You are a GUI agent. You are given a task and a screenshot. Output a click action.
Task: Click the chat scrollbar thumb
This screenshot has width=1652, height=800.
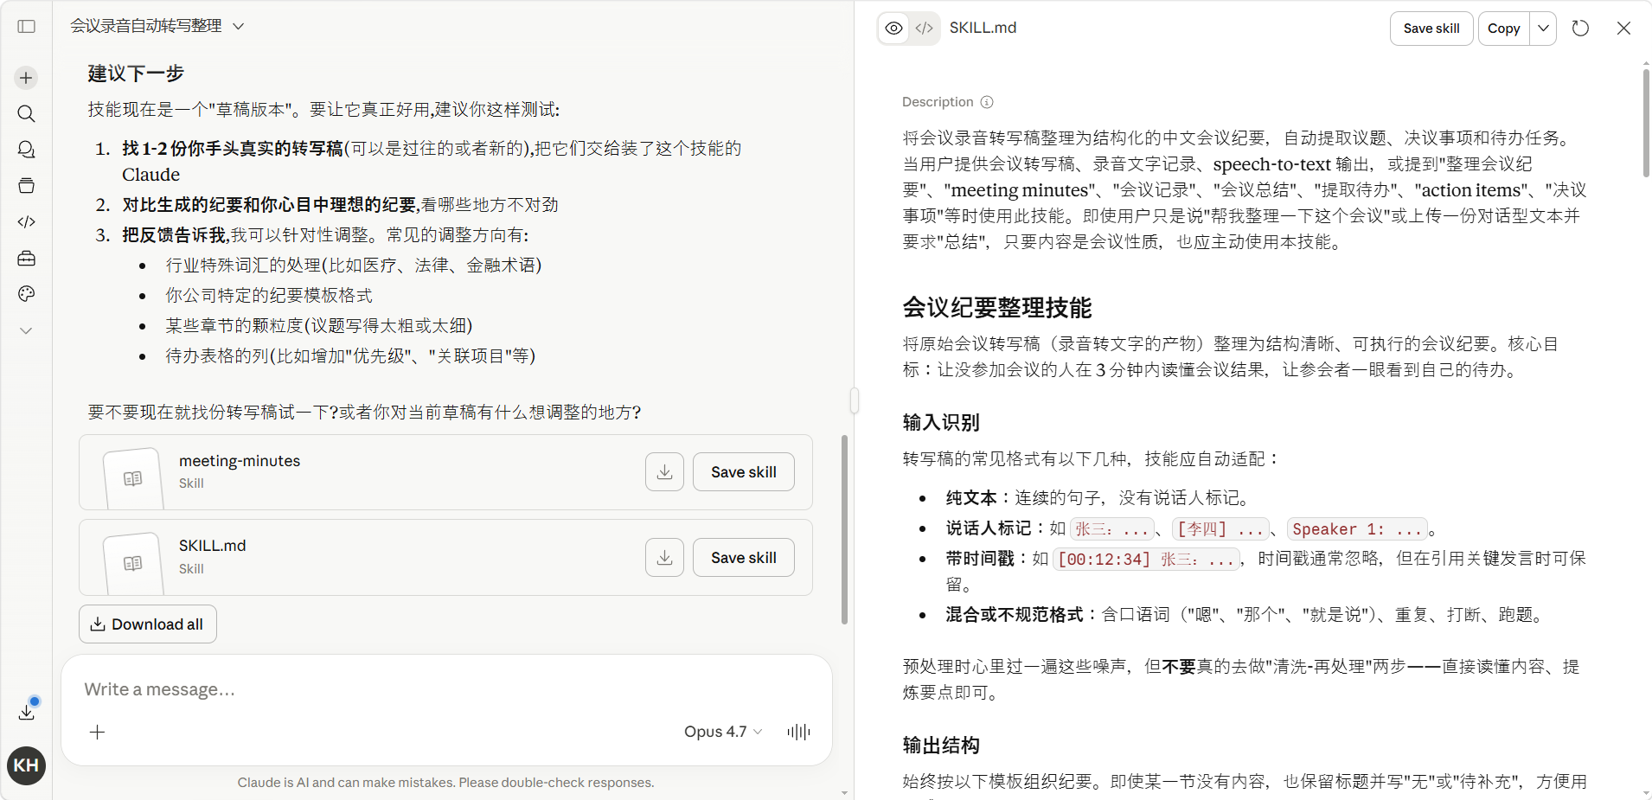844,529
